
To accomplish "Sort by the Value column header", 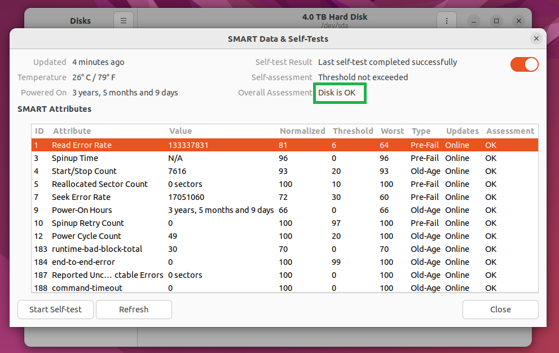I will coord(221,131).
